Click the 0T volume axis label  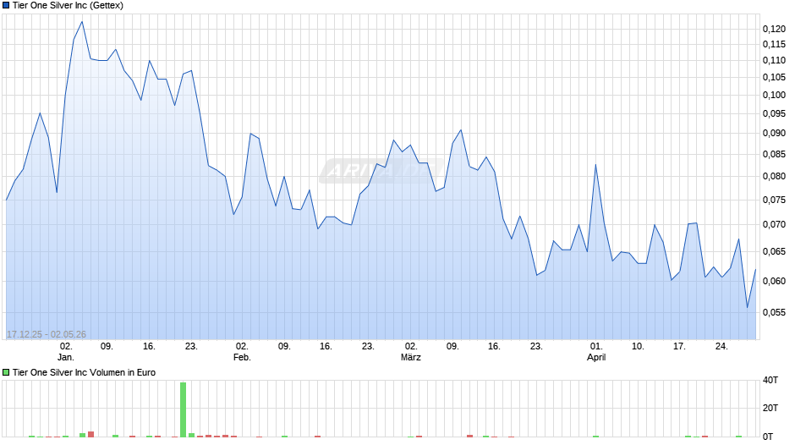pyautogui.click(x=768, y=437)
